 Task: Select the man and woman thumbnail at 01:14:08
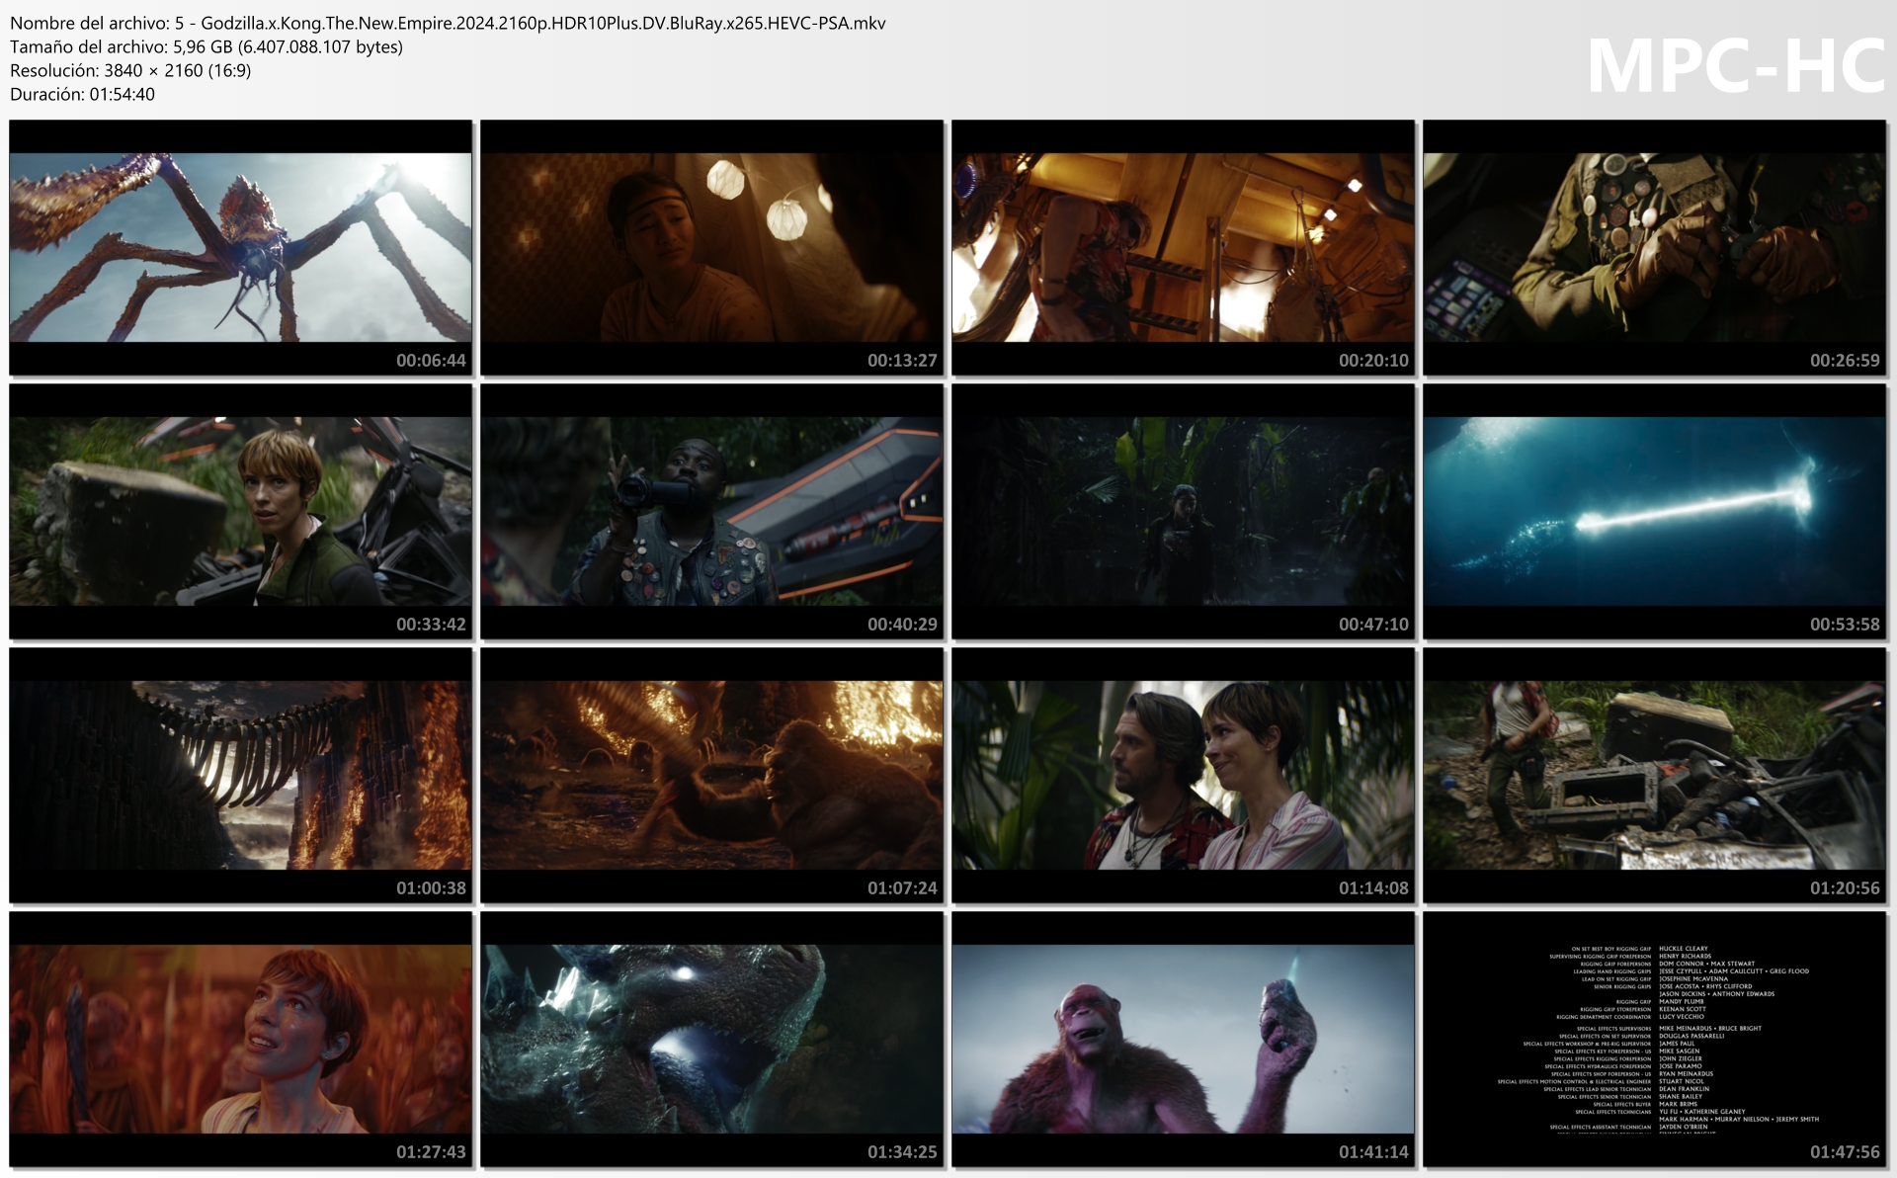point(1184,775)
